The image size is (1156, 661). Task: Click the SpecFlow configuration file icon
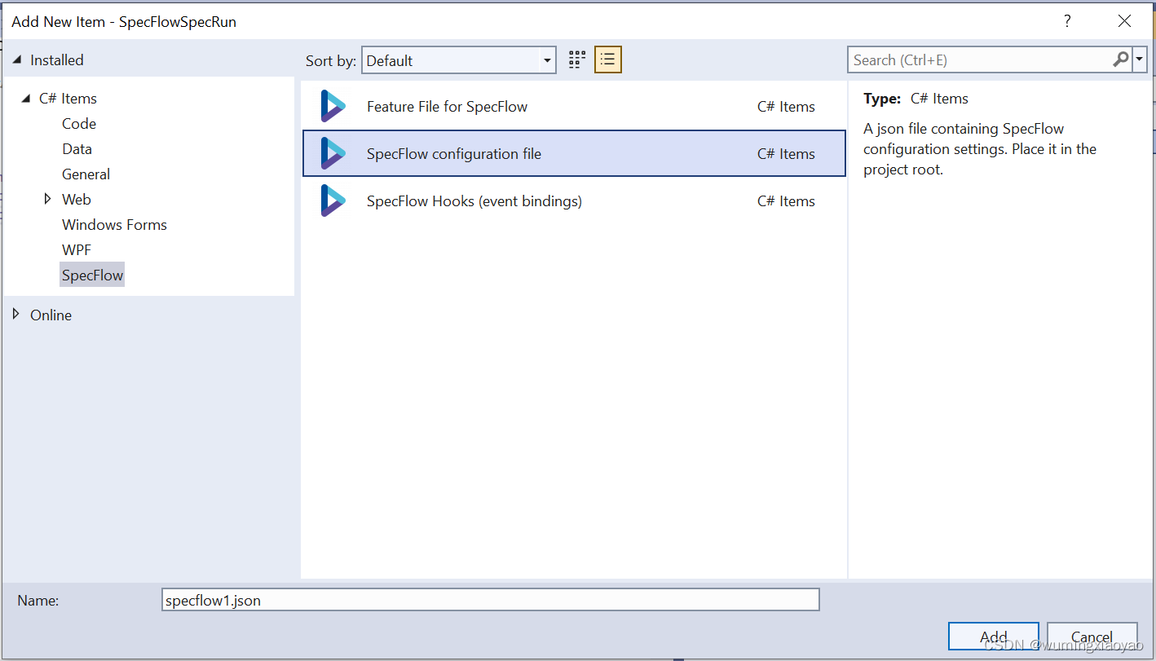tap(333, 154)
